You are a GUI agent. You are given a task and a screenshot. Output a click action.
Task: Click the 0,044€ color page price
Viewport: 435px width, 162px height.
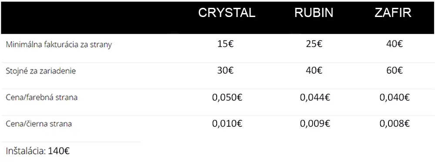(315, 98)
